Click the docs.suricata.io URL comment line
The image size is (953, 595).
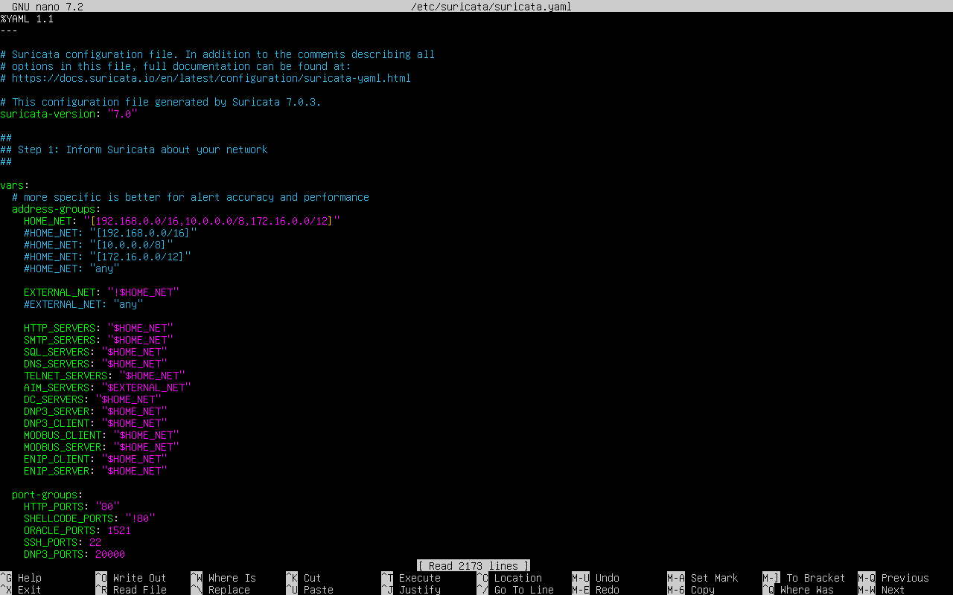pos(205,78)
